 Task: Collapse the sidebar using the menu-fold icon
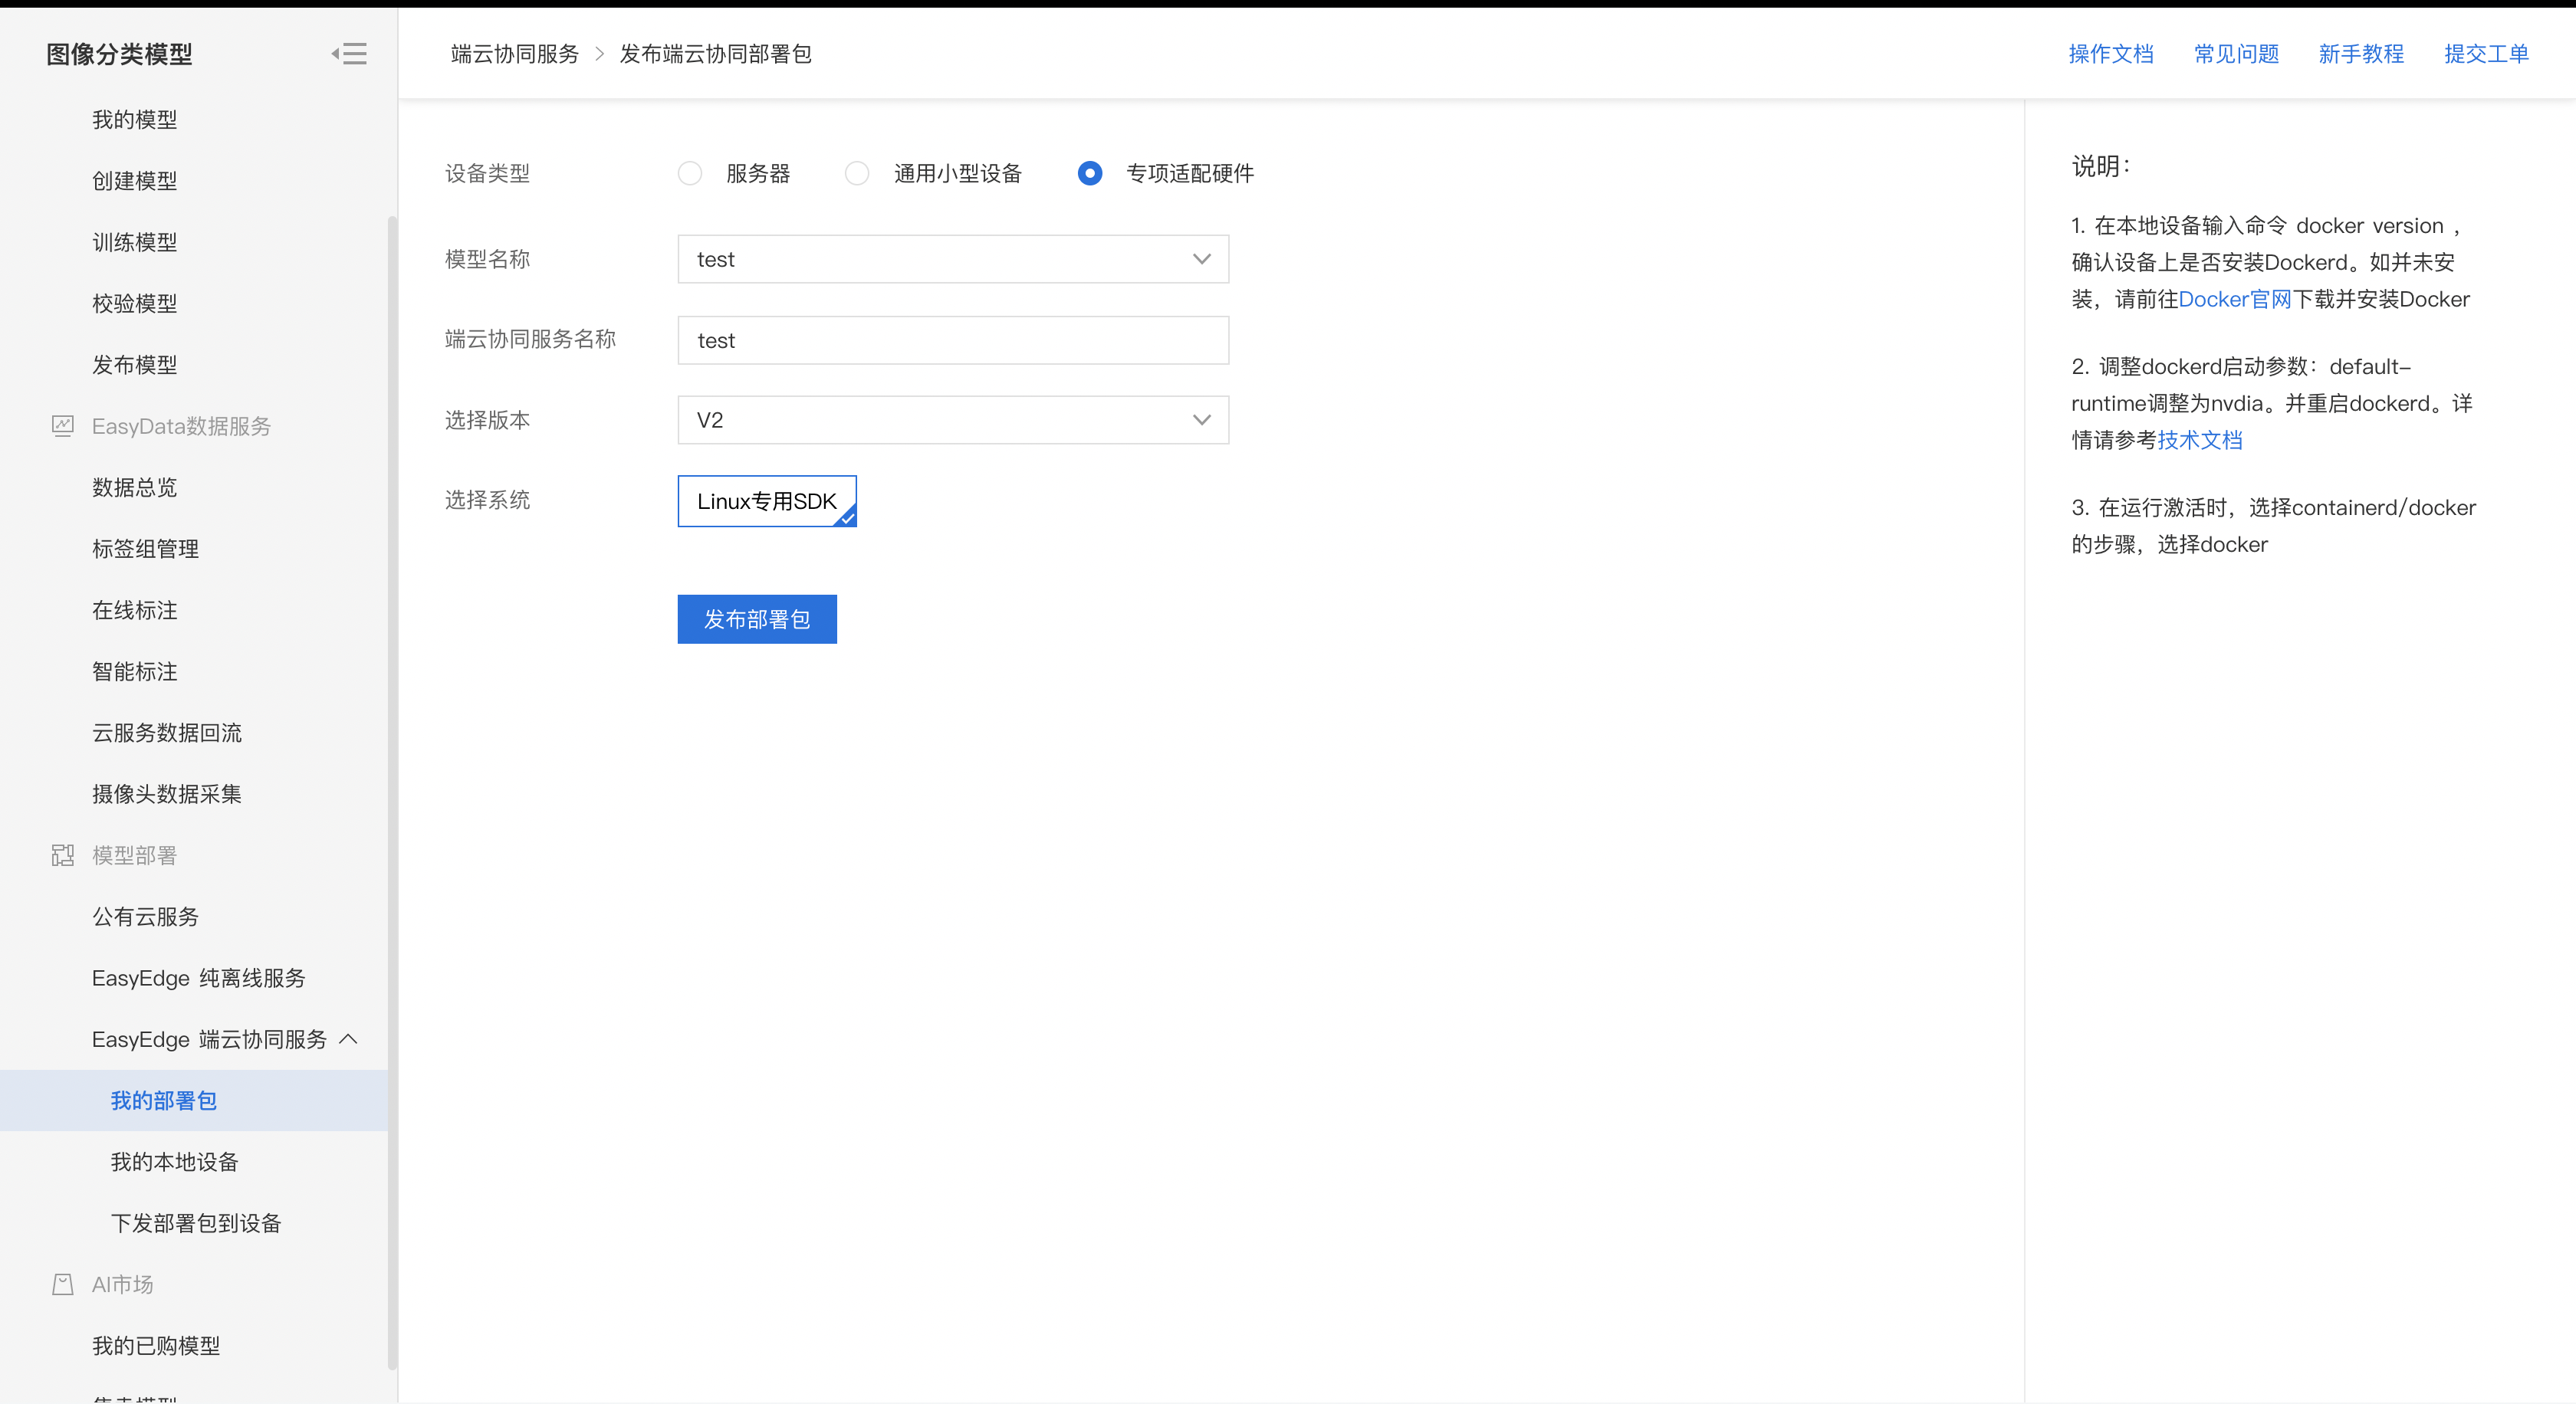click(x=349, y=54)
